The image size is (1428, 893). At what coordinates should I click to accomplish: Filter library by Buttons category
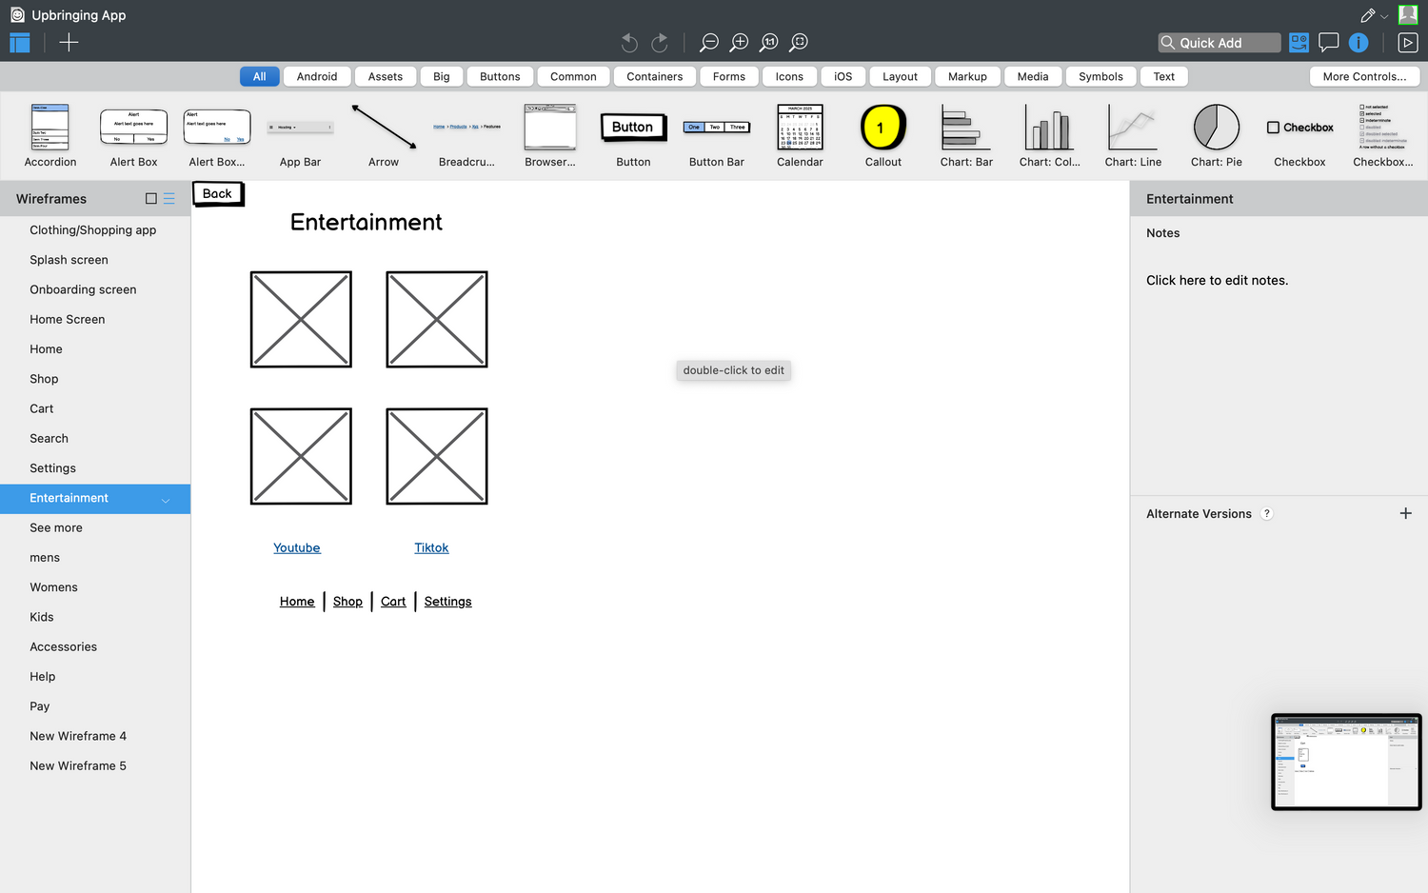point(500,76)
